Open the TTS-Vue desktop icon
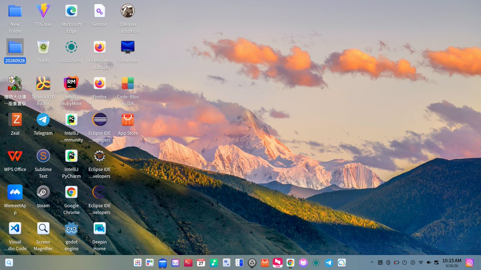Screen dimensions: 481x270 coord(43,11)
